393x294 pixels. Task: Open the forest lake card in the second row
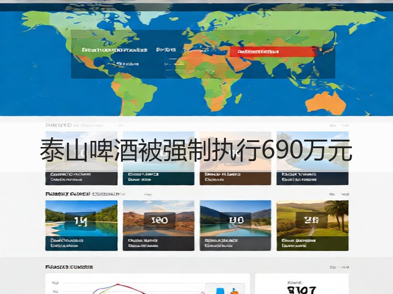[x=81, y=225]
